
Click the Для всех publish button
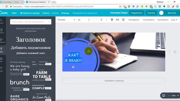(x=172, y=13)
